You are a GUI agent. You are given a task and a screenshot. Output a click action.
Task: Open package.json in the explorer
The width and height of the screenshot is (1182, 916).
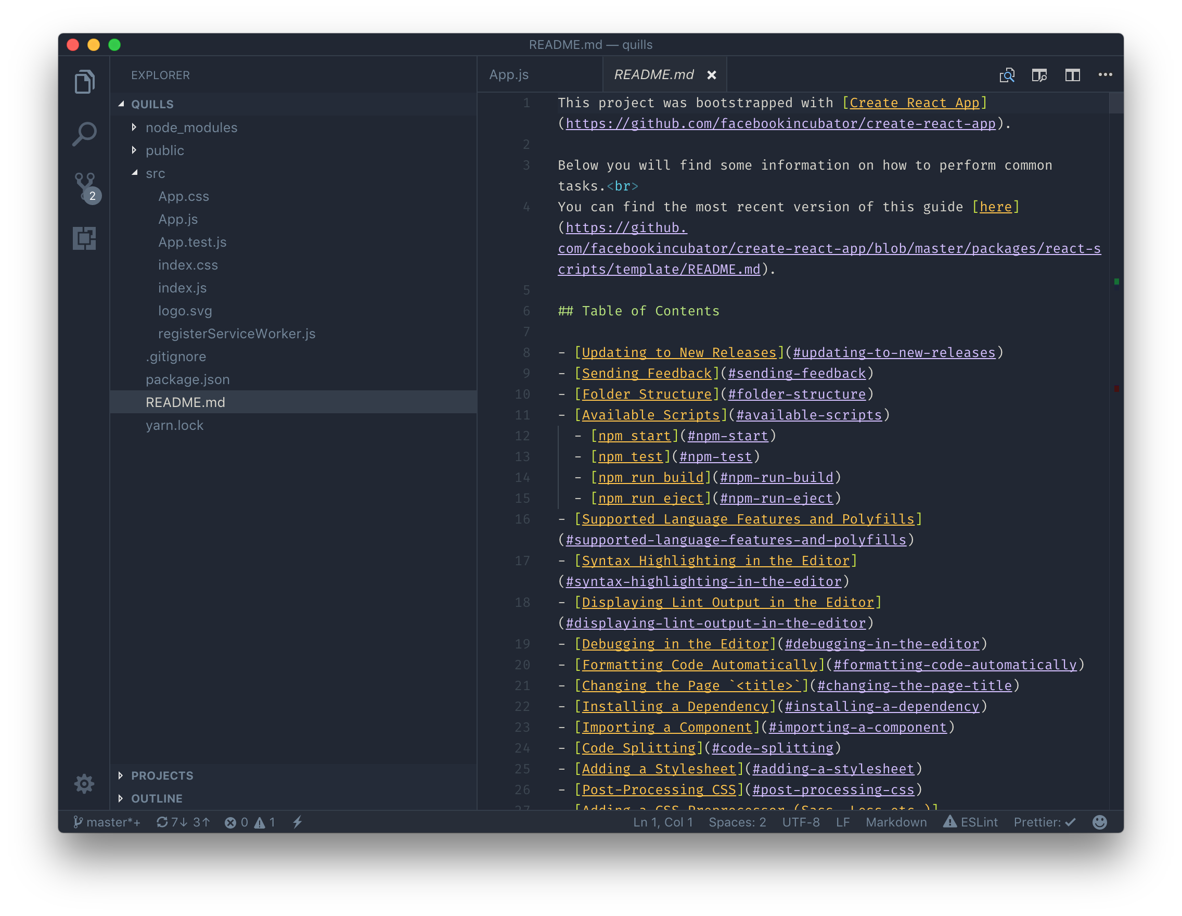187,379
